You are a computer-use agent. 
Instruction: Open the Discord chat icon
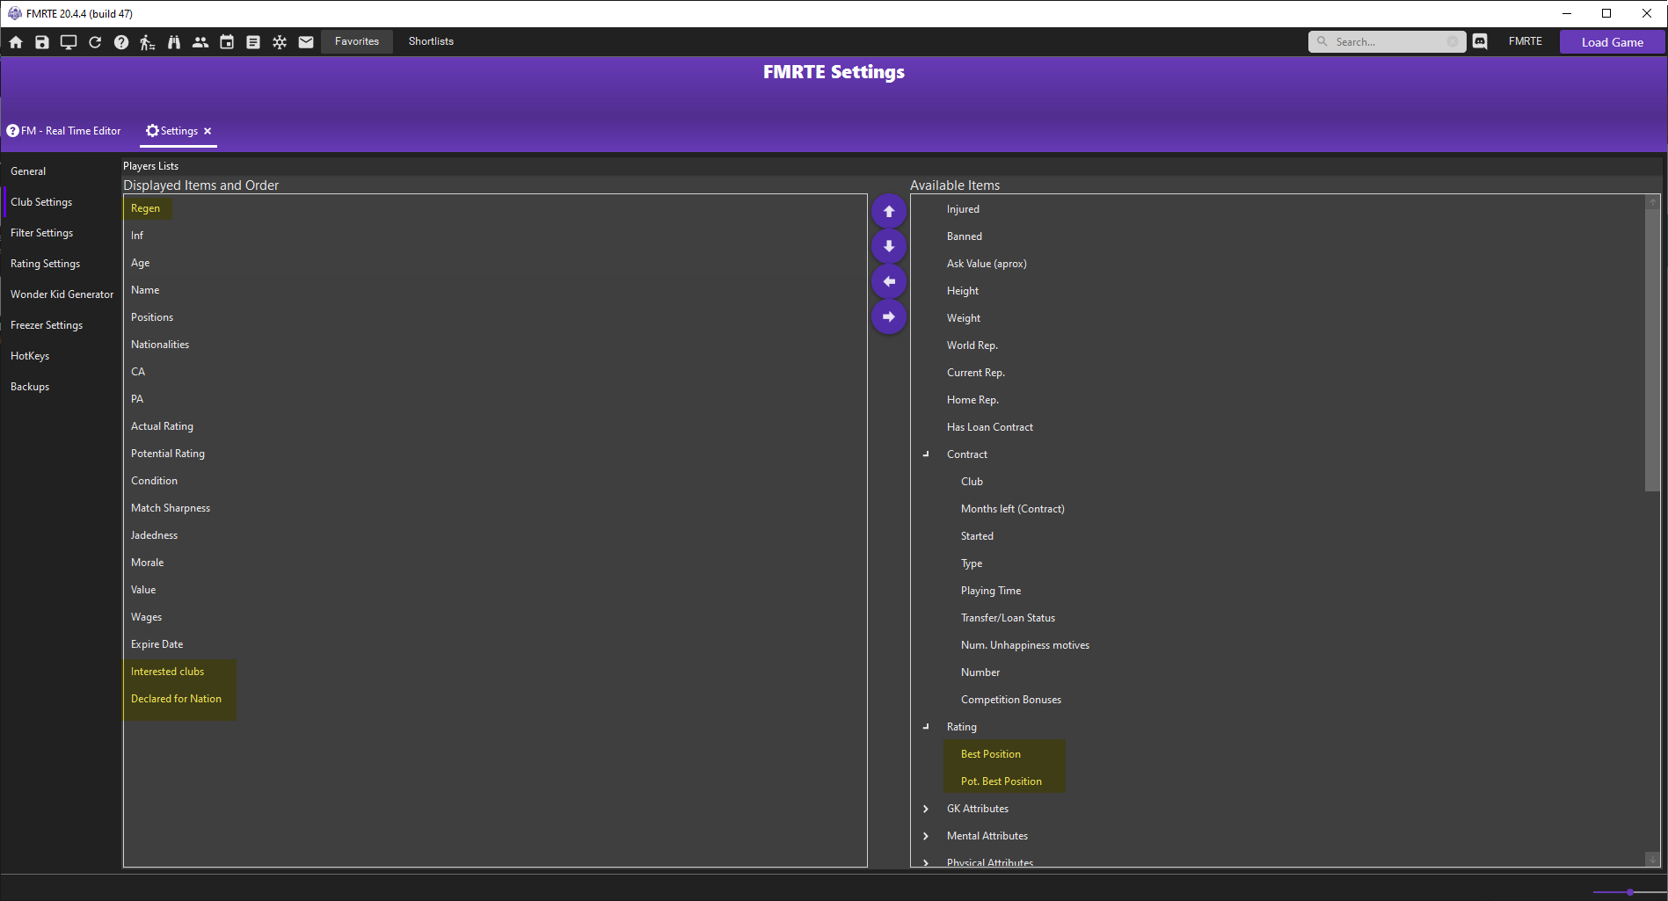[x=1480, y=41]
